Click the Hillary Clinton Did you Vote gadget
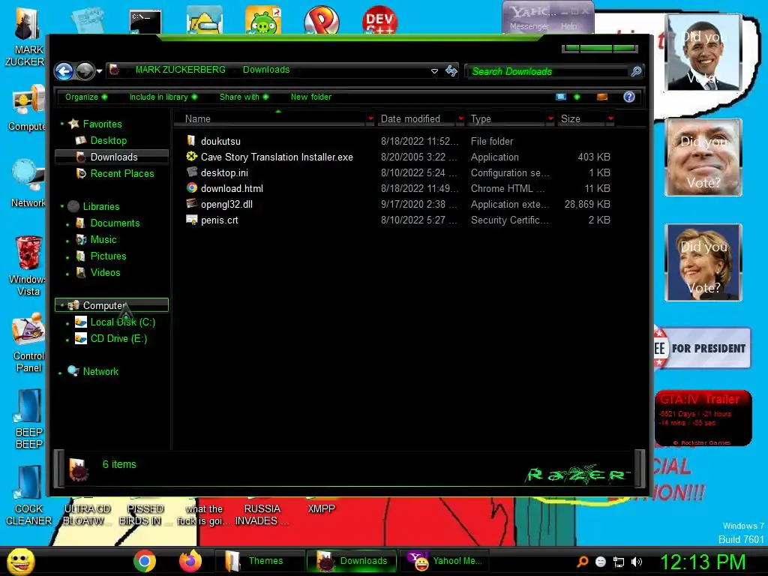Viewport: 768px width, 576px height. 703,262
